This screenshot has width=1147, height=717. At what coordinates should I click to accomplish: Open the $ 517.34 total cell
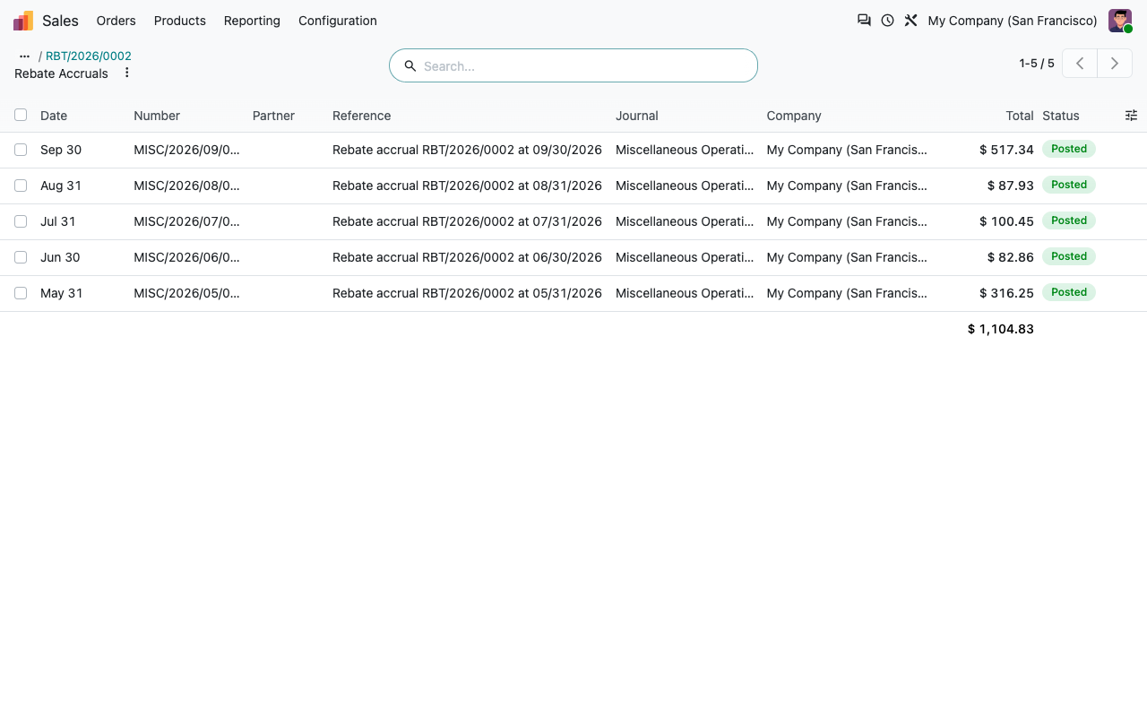click(x=1006, y=150)
